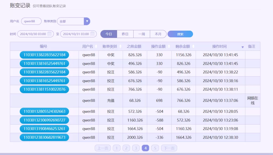This screenshot has height=155, width=273.
Task: Click the timestamp 2024/10/30 13:38:11
Action: (x=220, y=89)
